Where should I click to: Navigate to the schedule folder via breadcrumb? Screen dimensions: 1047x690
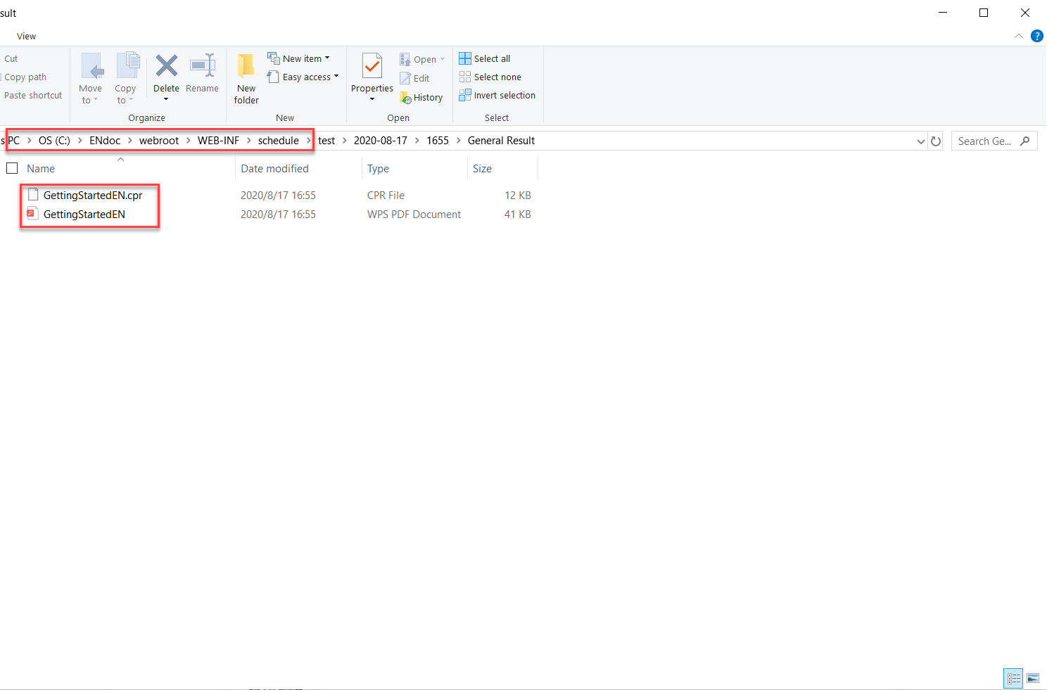[278, 140]
